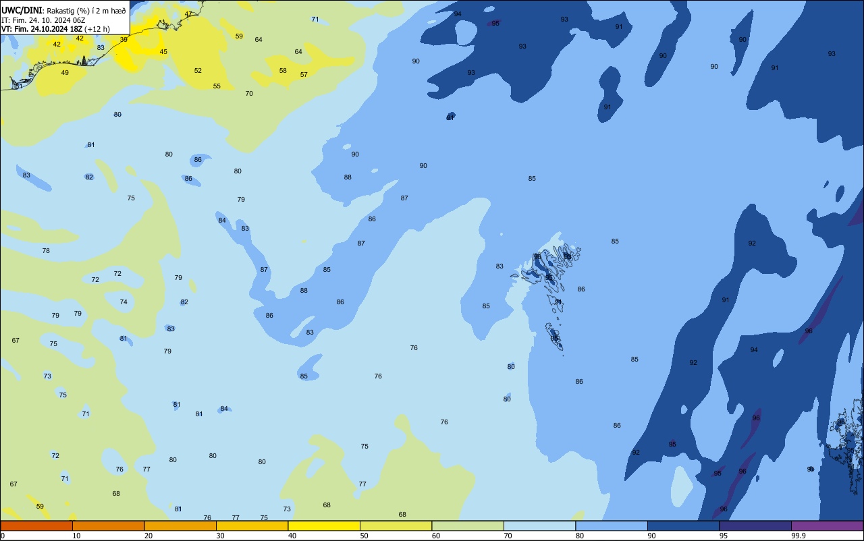Click the legend tick label 40
The width and height of the screenshot is (864, 541).
point(292,536)
